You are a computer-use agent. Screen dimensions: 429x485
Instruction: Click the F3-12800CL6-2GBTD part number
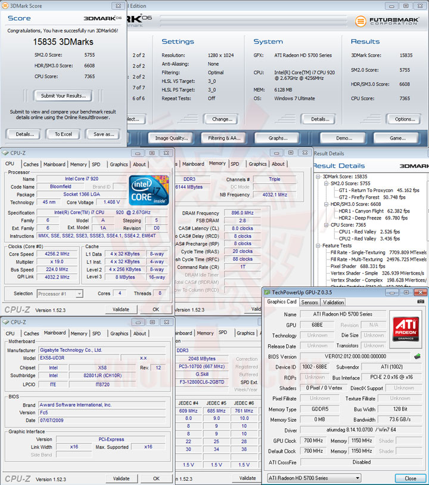coord(202,382)
